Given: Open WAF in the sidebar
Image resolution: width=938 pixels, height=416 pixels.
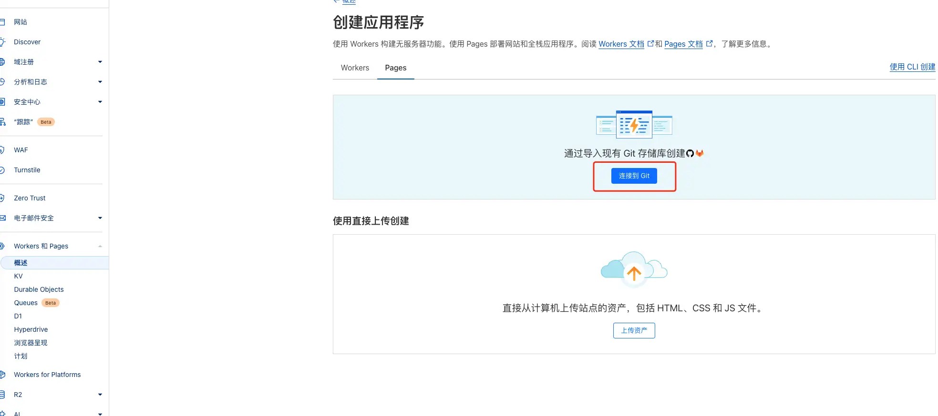Looking at the screenshot, I should [21, 150].
